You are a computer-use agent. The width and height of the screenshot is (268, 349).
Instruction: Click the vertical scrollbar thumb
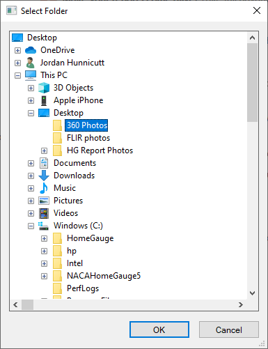pyautogui.click(x=252, y=82)
